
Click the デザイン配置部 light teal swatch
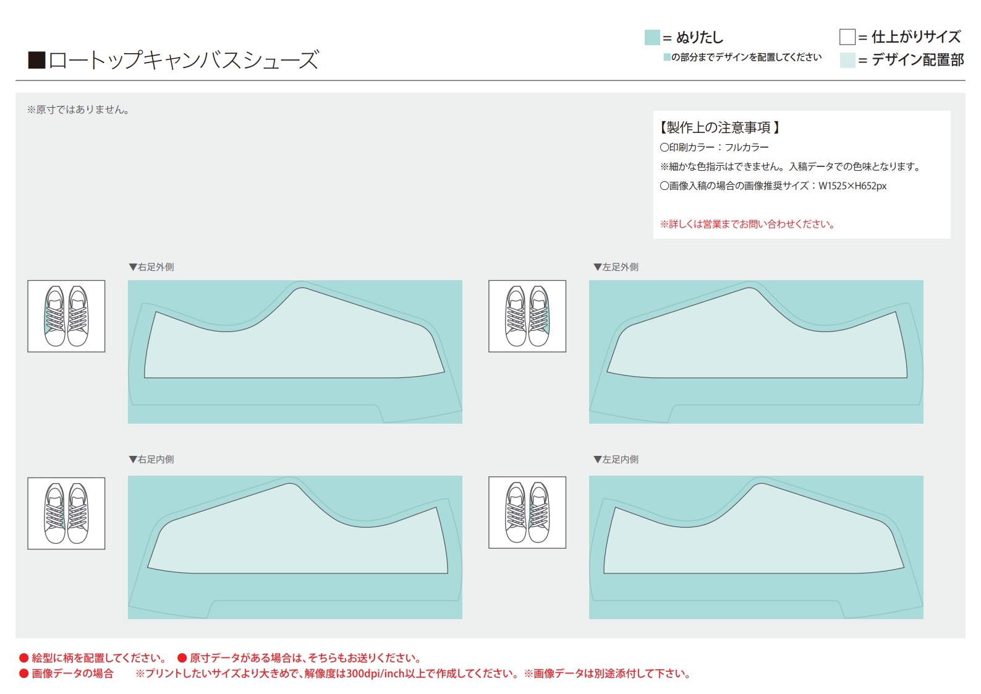[847, 60]
